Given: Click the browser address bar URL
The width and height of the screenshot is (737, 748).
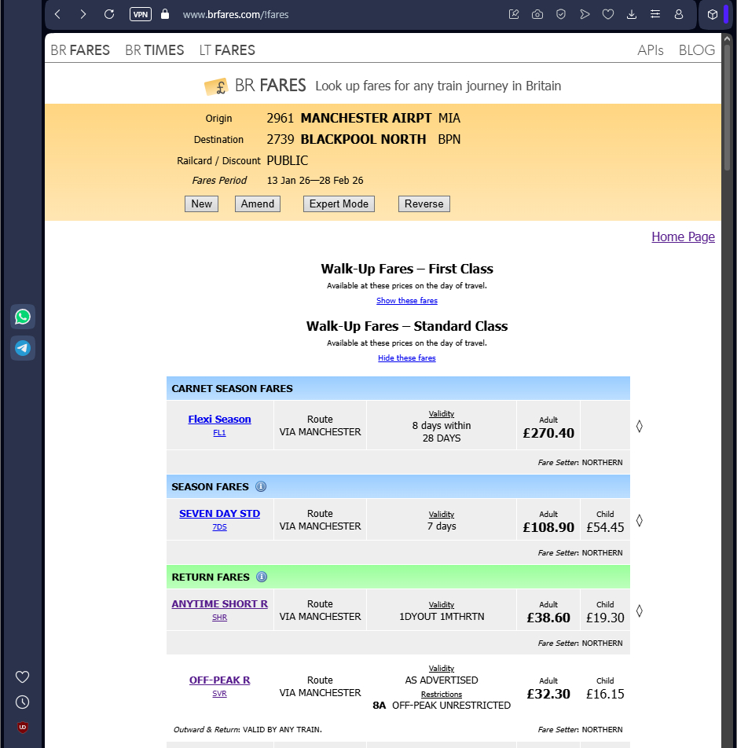Looking at the screenshot, I should [x=236, y=14].
